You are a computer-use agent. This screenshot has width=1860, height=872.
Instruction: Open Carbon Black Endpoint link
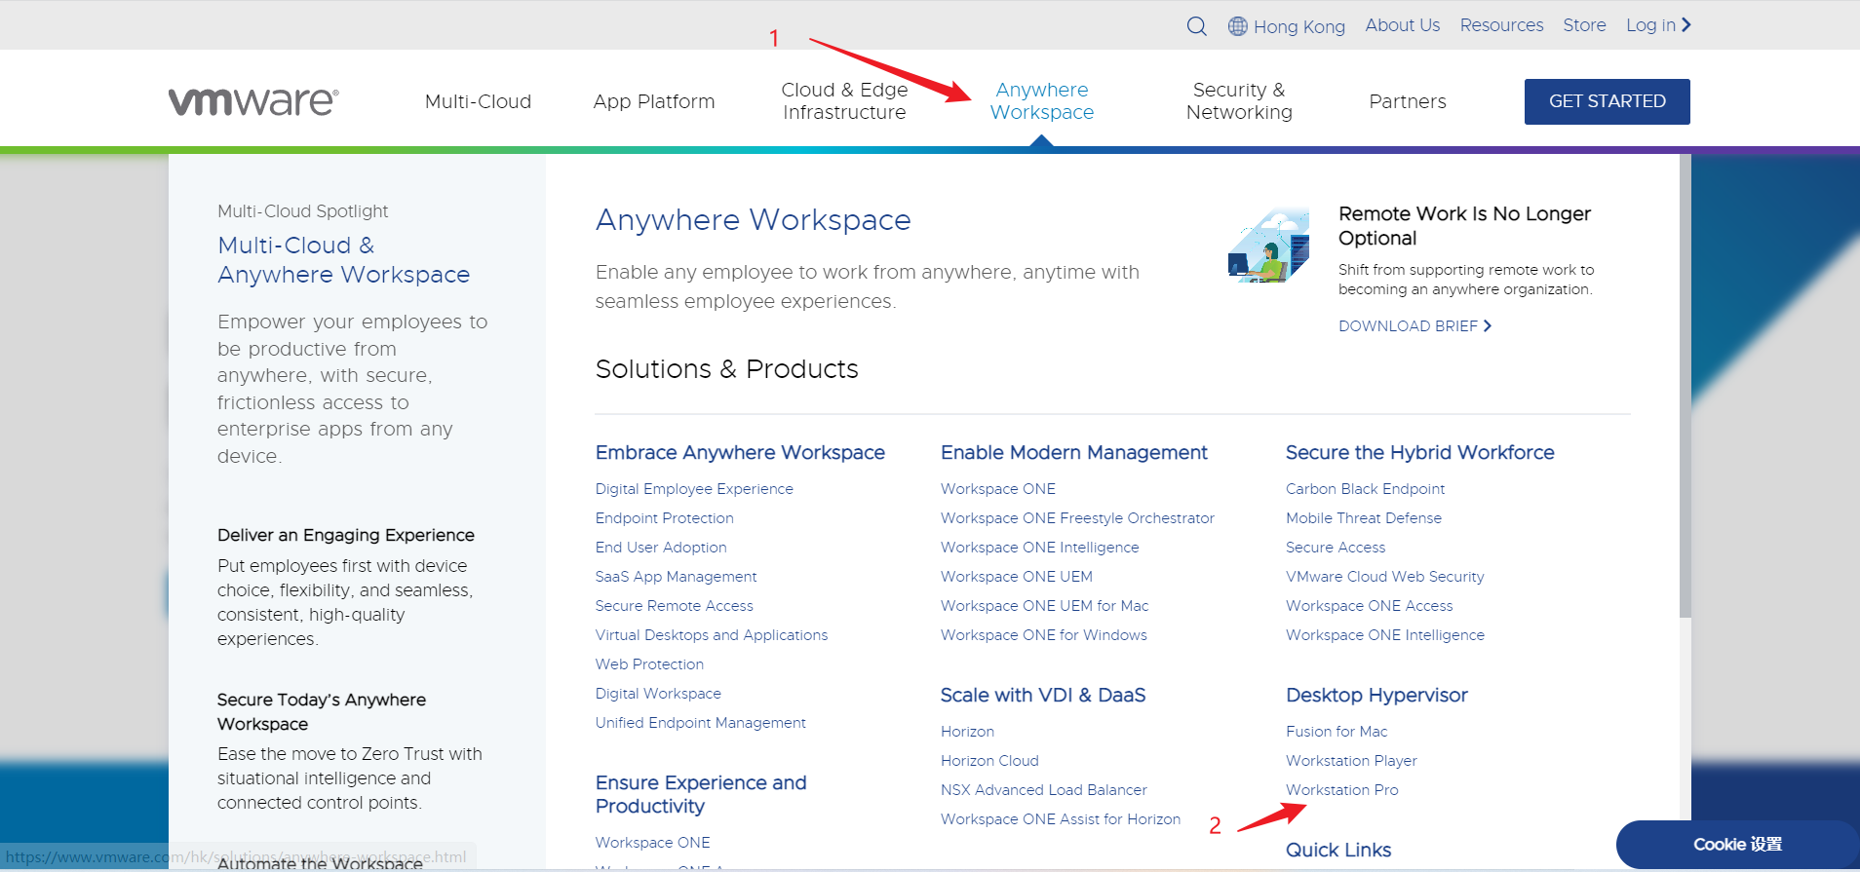1365,489
